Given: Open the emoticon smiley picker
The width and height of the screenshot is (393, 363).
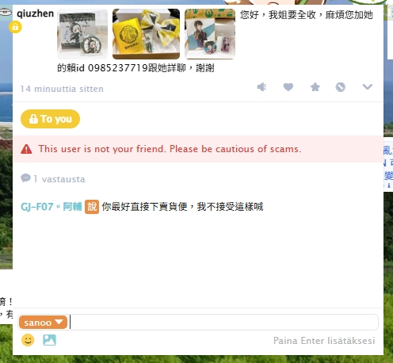Looking at the screenshot, I should [28, 340].
